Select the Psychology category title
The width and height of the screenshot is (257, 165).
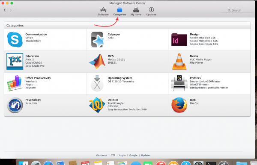33,100
